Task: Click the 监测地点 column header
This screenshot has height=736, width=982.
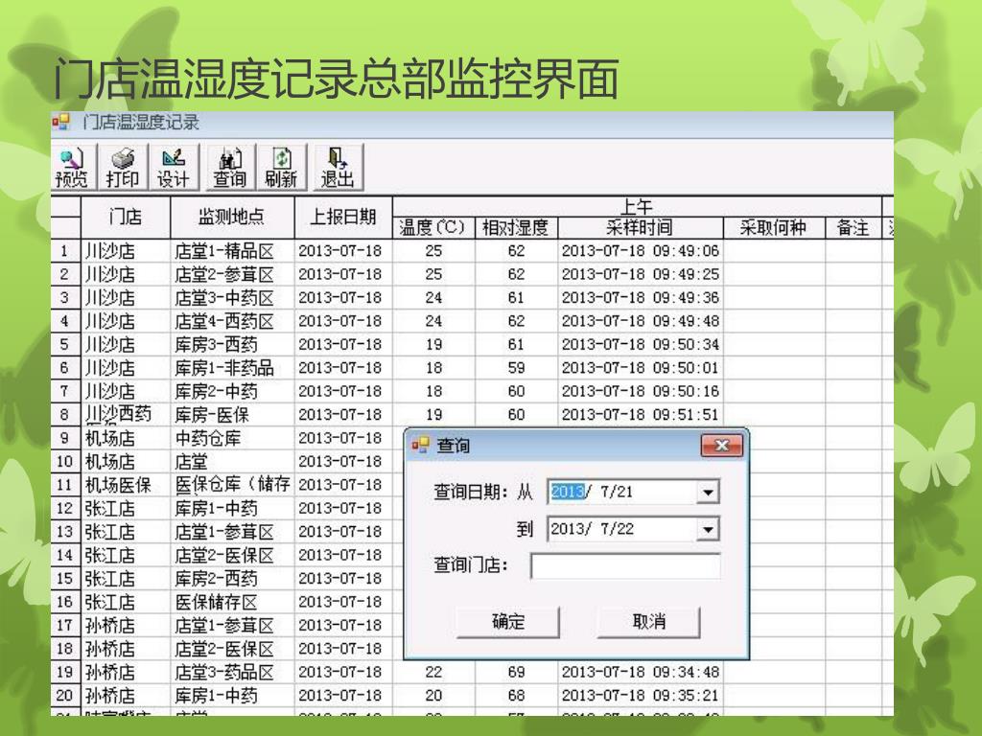Action: 232,217
